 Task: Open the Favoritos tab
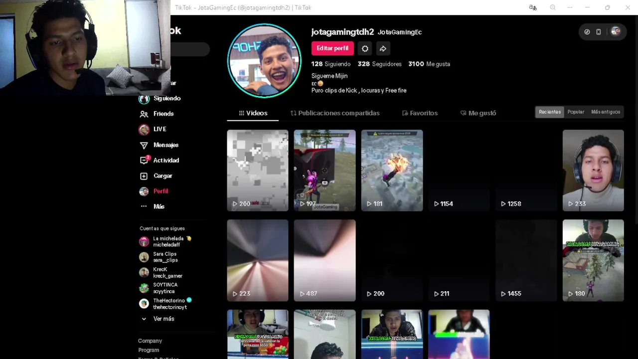420,113
